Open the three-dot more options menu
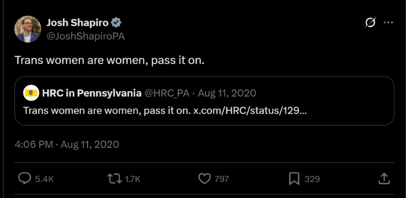The width and height of the screenshot is (406, 198). point(388,23)
